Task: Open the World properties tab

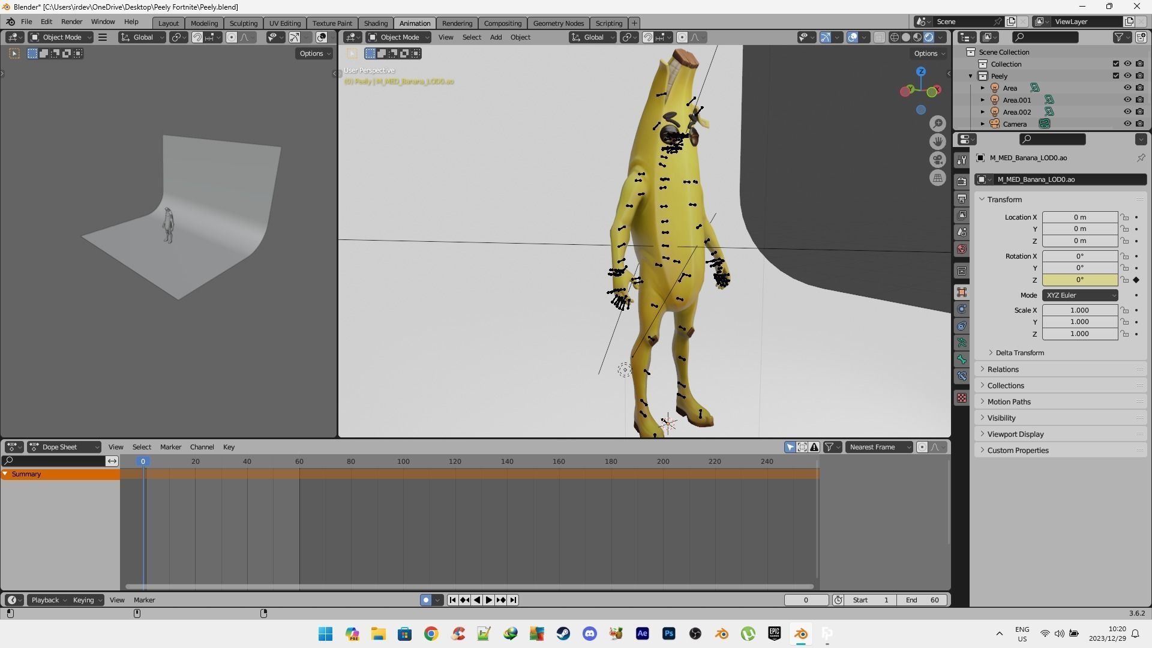Action: pos(962,248)
